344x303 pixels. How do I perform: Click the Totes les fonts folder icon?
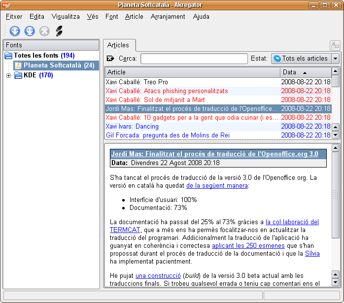click(8, 56)
